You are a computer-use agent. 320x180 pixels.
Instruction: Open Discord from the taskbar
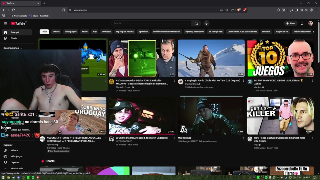point(18,177)
